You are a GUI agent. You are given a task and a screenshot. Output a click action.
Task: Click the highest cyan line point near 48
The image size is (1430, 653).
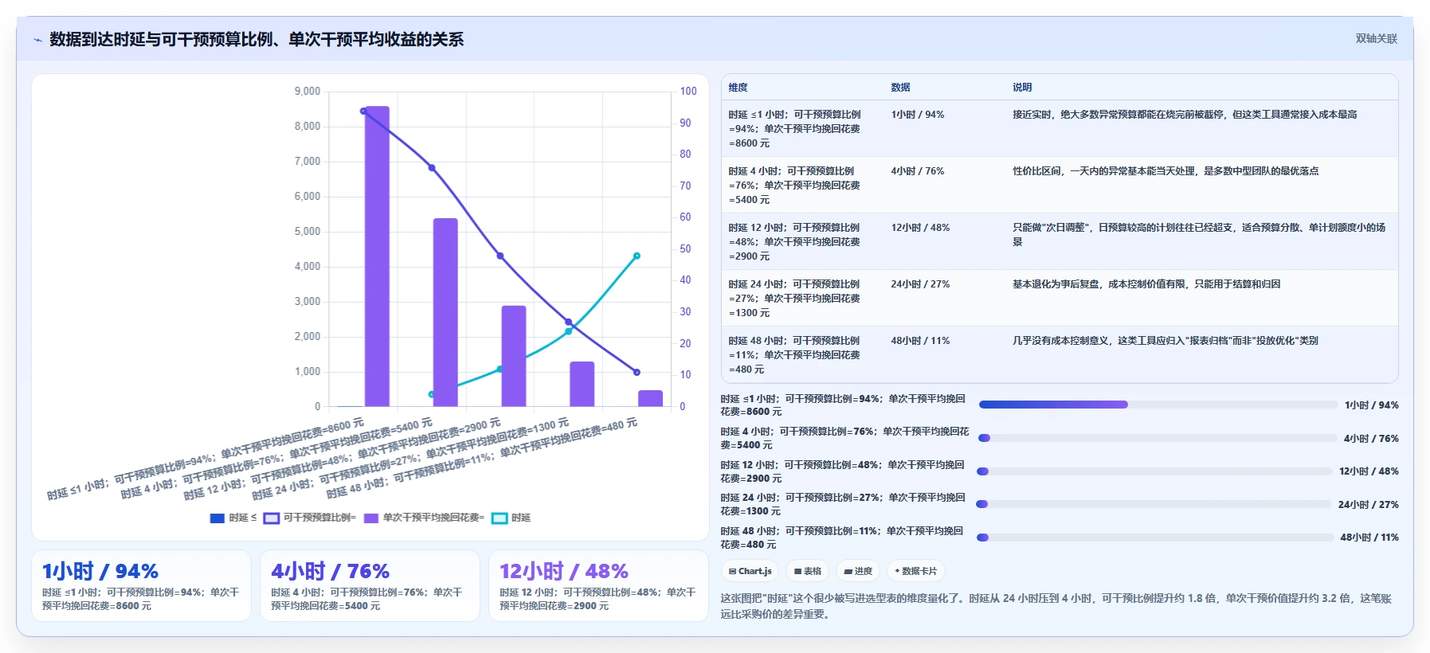(x=637, y=256)
